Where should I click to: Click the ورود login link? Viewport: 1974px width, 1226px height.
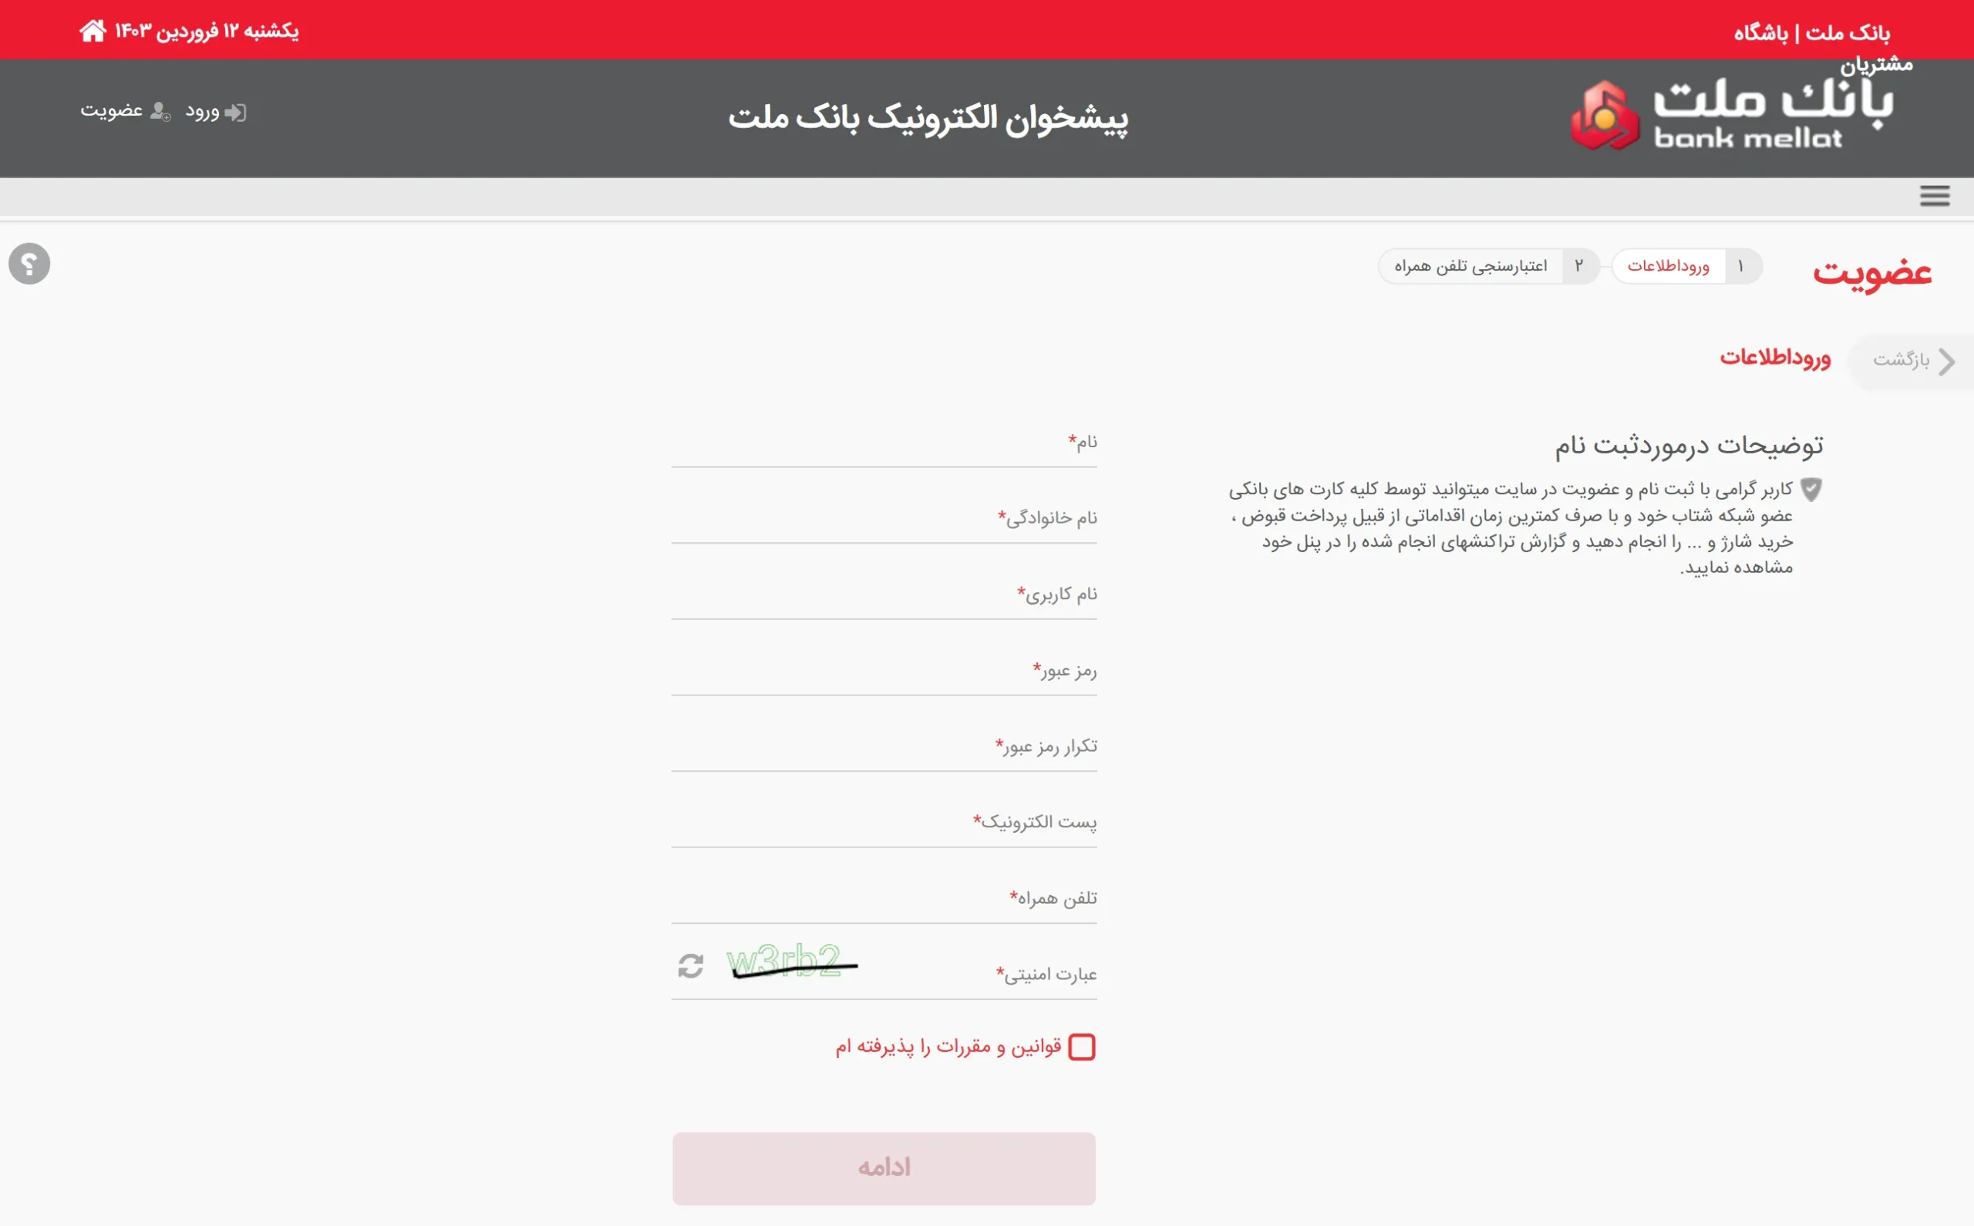(x=202, y=112)
